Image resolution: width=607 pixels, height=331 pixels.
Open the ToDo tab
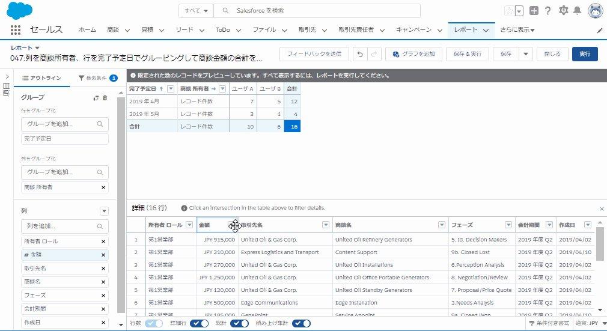coord(222,30)
